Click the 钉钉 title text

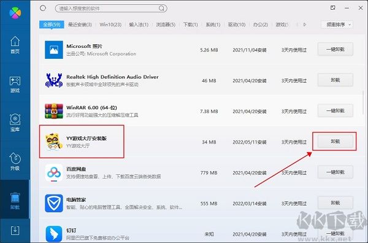click(71, 230)
